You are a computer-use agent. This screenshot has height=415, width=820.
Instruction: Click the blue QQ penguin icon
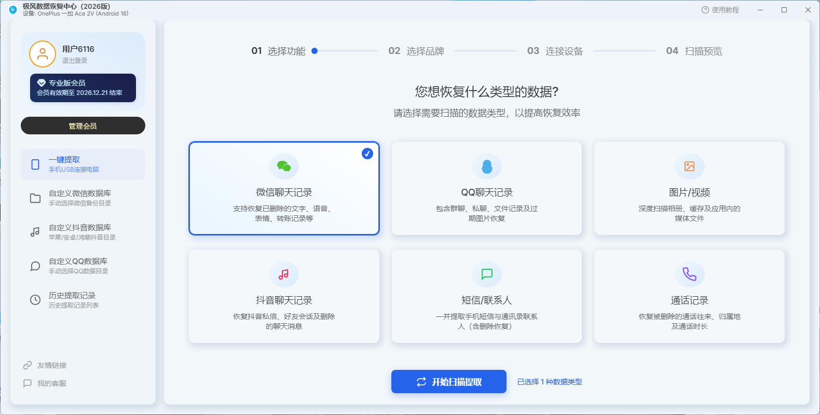click(487, 167)
